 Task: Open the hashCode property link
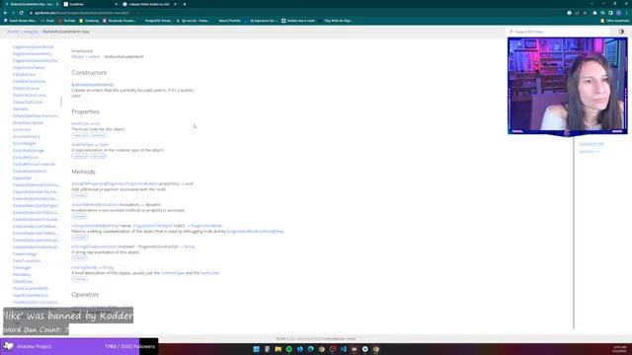[x=80, y=123]
